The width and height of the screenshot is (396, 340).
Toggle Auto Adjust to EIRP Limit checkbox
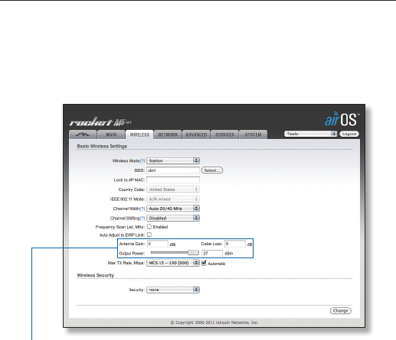click(x=149, y=235)
